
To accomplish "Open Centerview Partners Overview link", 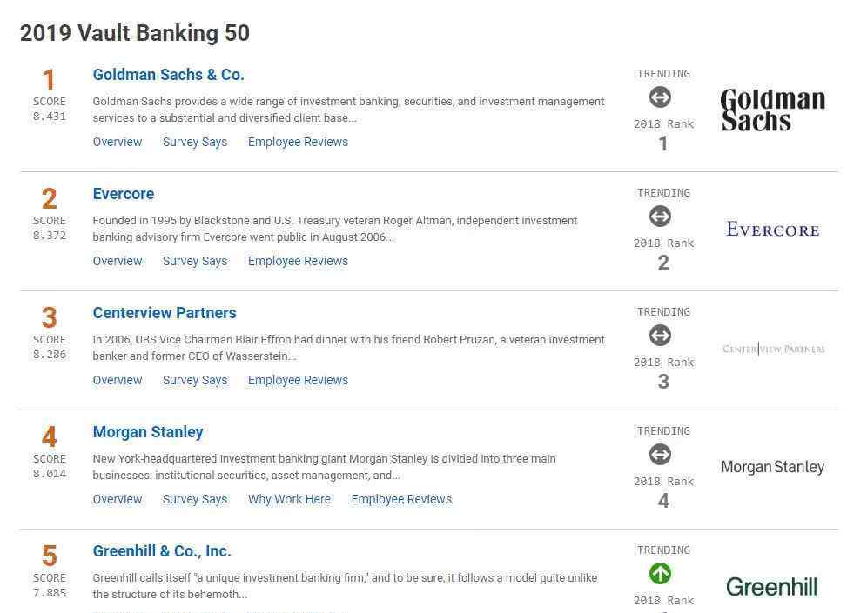I will point(118,380).
